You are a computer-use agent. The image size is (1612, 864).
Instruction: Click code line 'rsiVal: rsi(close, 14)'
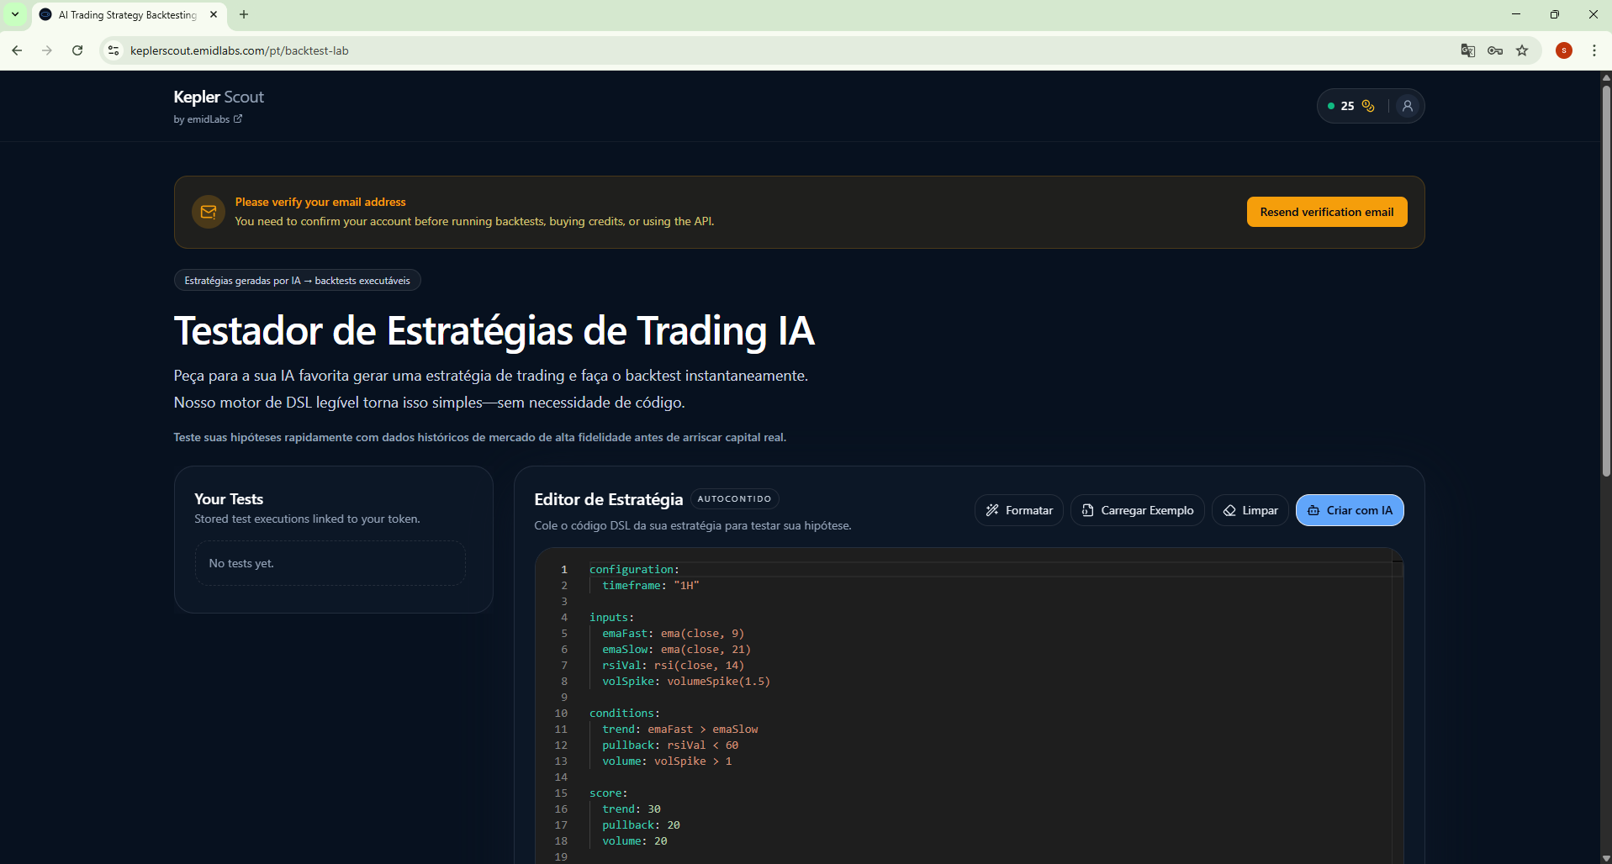tap(673, 666)
